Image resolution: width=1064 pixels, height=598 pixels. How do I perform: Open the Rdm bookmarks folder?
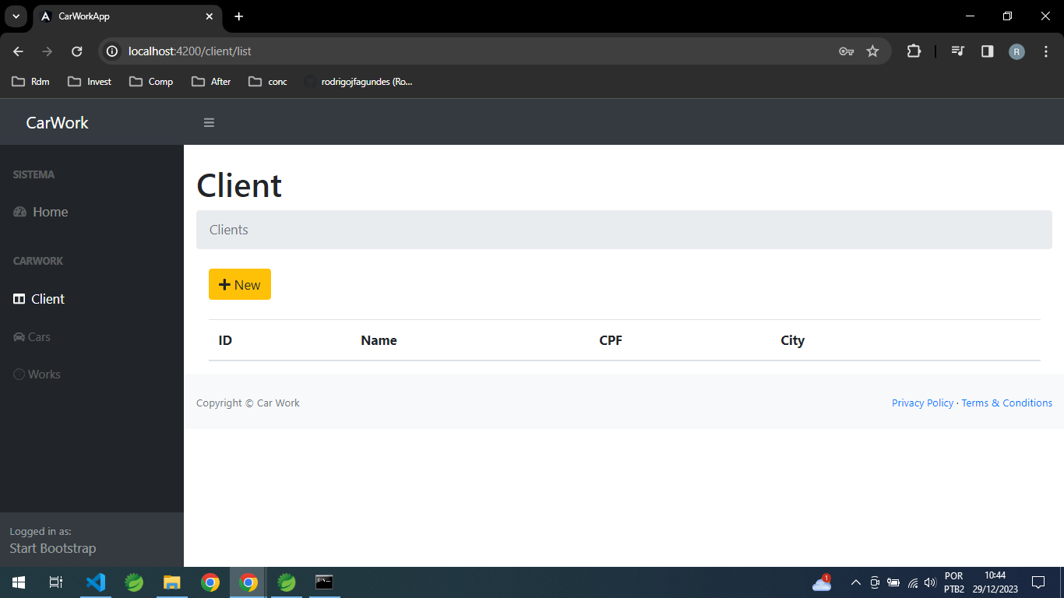coord(31,81)
